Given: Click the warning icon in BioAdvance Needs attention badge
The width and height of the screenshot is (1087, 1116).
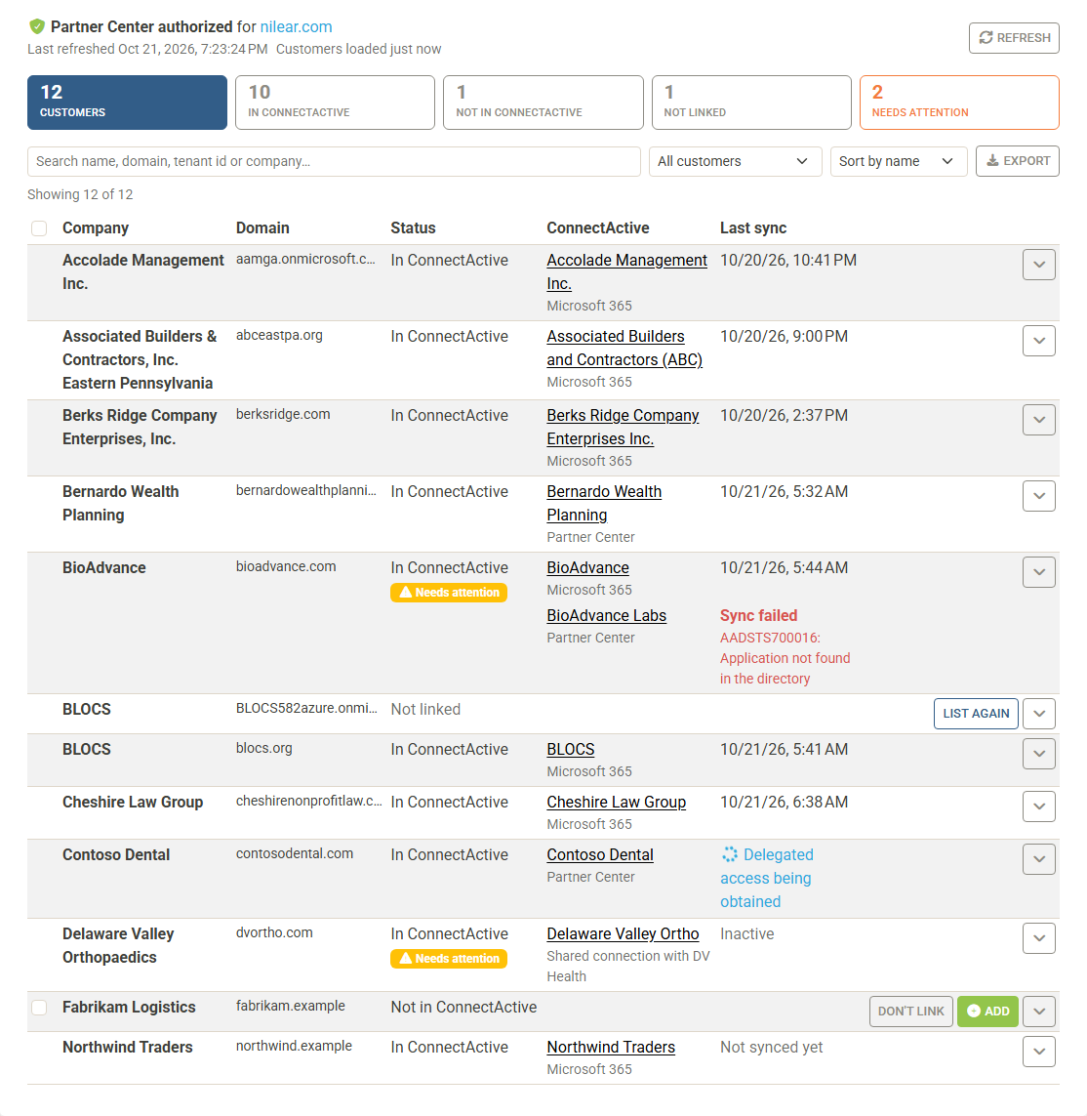Looking at the screenshot, I should click(x=406, y=592).
